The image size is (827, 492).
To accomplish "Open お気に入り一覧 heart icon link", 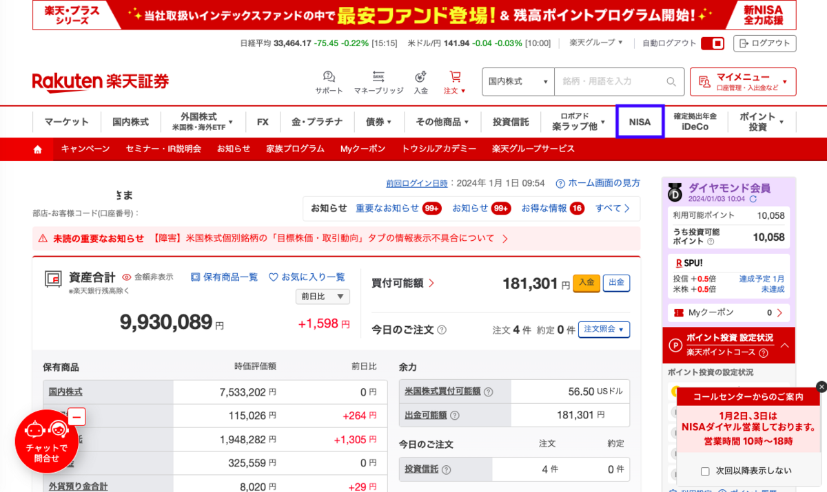I will tap(307, 277).
